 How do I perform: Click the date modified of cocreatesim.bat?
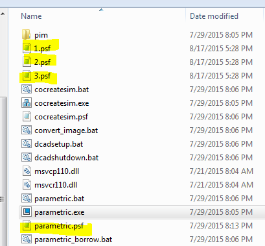click(x=221, y=90)
